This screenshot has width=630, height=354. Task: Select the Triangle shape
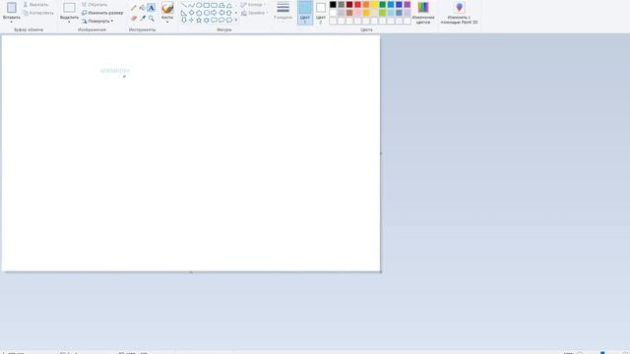(x=229, y=5)
